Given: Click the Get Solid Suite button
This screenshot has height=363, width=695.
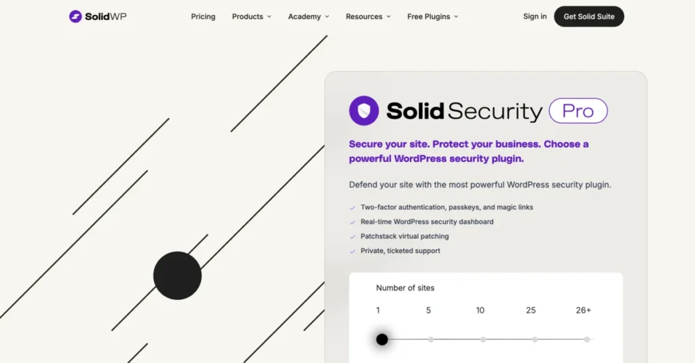Looking at the screenshot, I should coord(588,16).
